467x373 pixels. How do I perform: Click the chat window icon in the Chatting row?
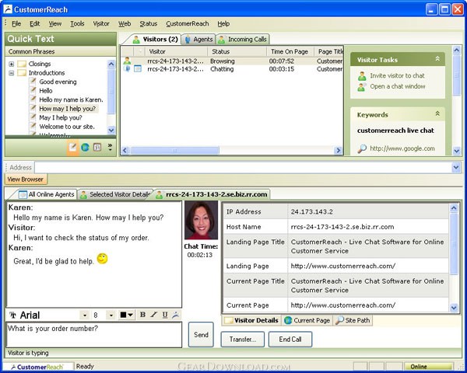click(x=138, y=69)
